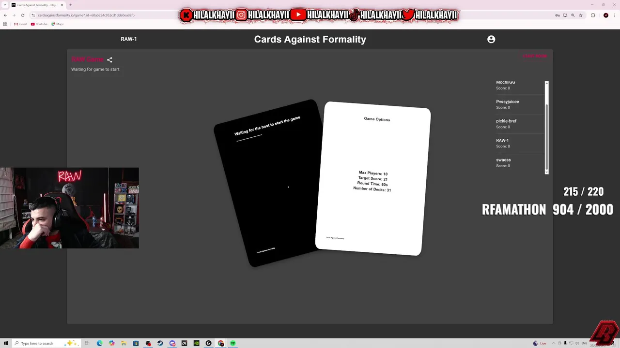The width and height of the screenshot is (620, 348).
Task: Open Copilot from the taskbar
Action: pos(111,343)
